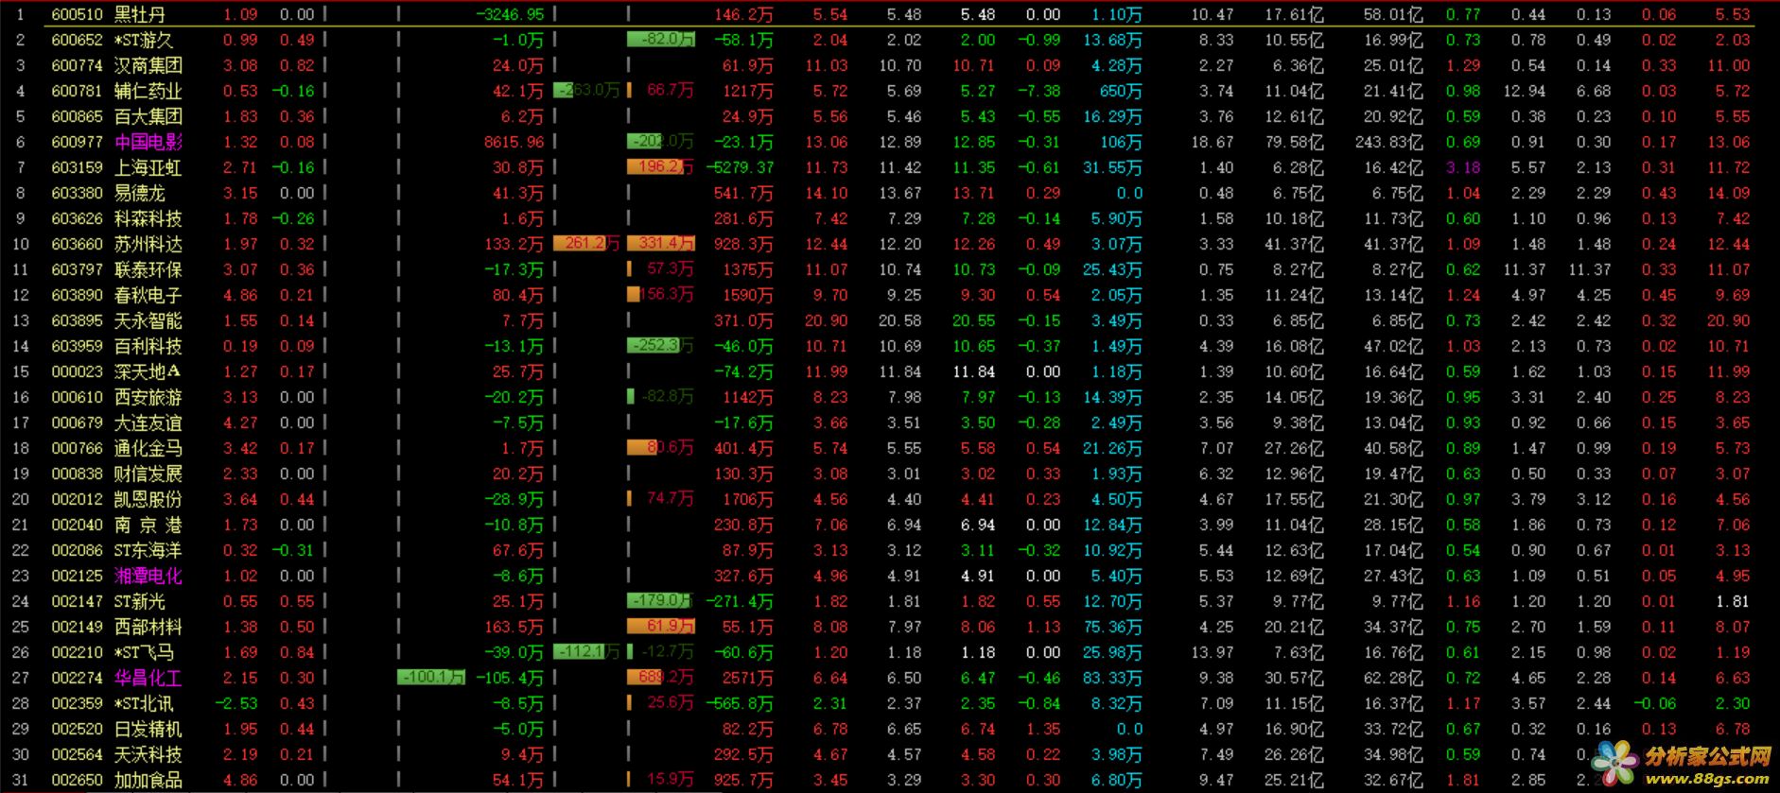
Task: Select the 汉商集团 stock name
Action: 148,65
